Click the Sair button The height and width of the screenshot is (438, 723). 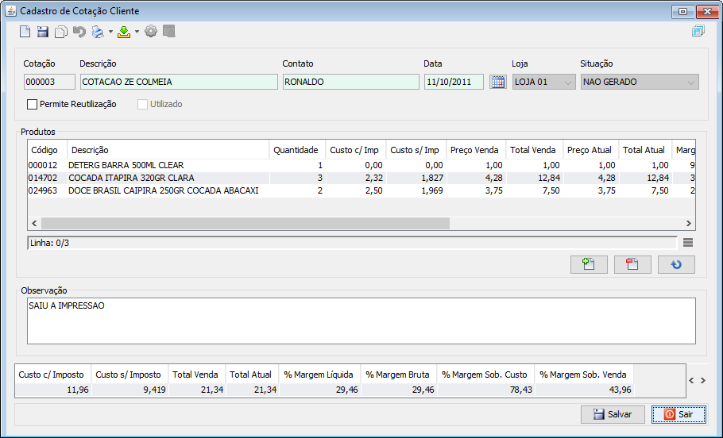coord(679,414)
